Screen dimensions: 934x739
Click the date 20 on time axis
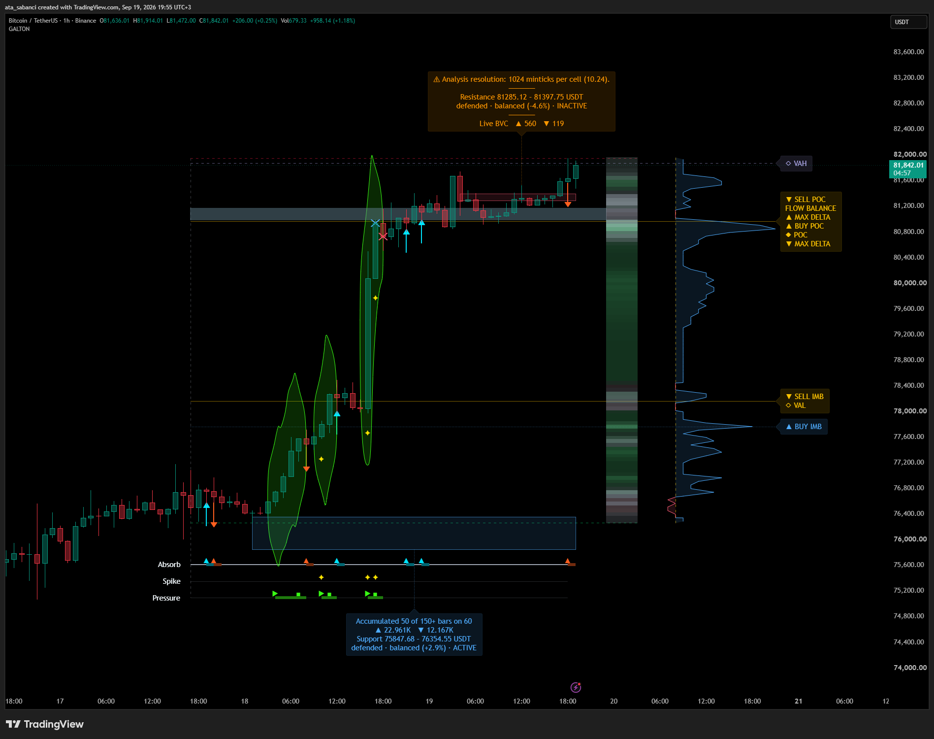[x=613, y=701]
